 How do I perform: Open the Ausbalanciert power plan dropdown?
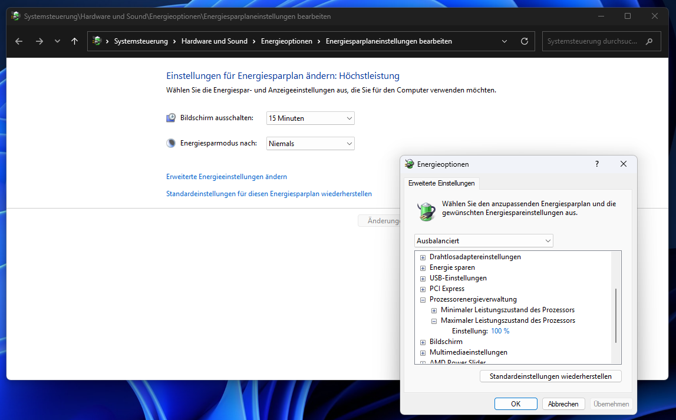click(x=484, y=241)
